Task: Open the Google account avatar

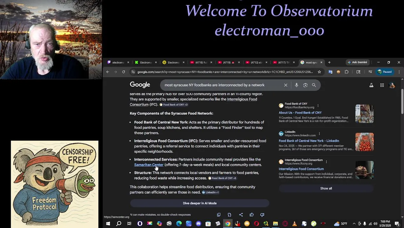Action: tap(392, 85)
